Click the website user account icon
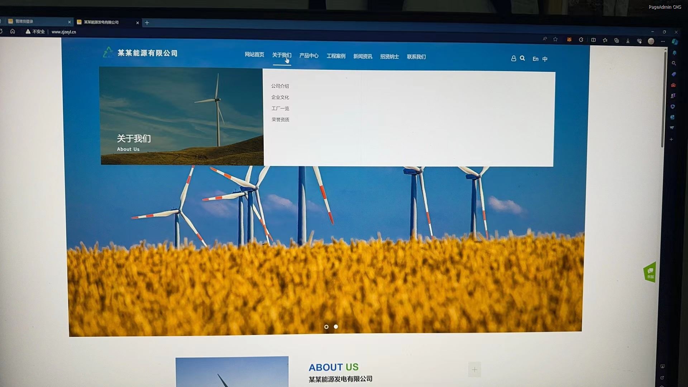 (x=513, y=58)
